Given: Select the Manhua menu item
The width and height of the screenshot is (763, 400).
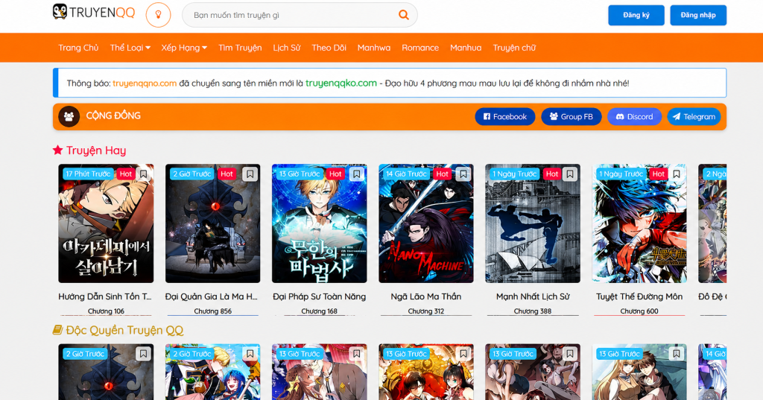Looking at the screenshot, I should coord(466,48).
